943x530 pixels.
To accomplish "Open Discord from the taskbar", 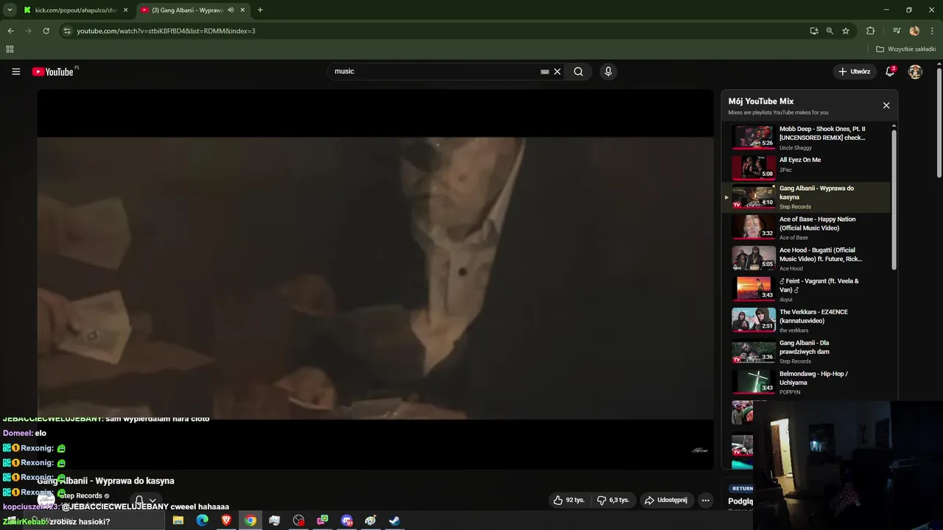I will (x=347, y=520).
